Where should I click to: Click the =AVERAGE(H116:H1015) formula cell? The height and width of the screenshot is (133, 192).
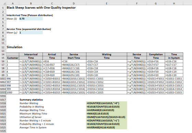point(107,128)
